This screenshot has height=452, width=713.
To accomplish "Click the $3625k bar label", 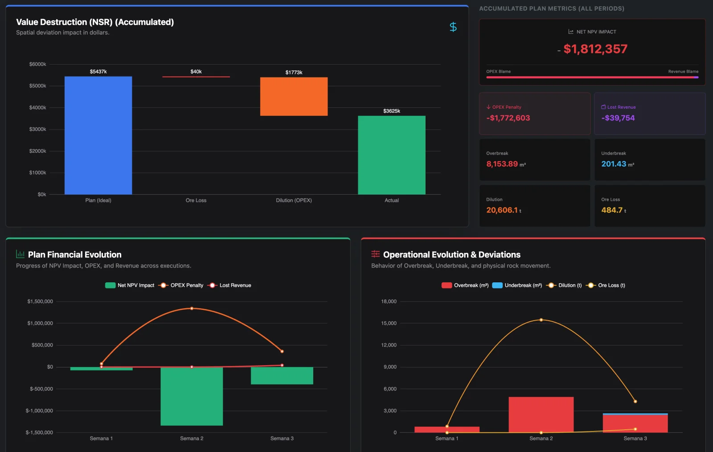I will click(392, 111).
